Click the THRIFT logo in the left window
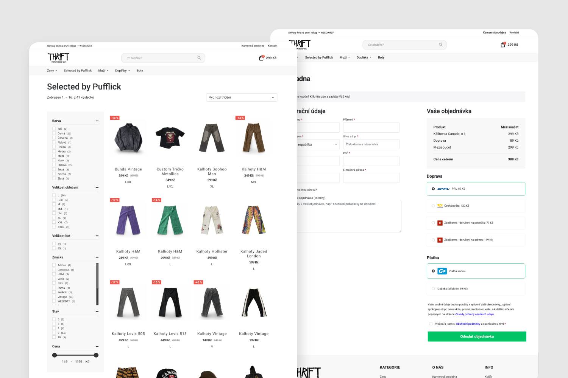The image size is (568, 378). tap(58, 57)
